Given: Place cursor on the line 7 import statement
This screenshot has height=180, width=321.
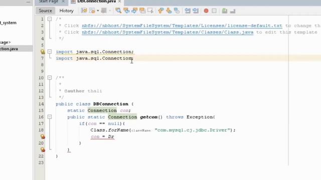Looking at the screenshot, I should point(95,58).
